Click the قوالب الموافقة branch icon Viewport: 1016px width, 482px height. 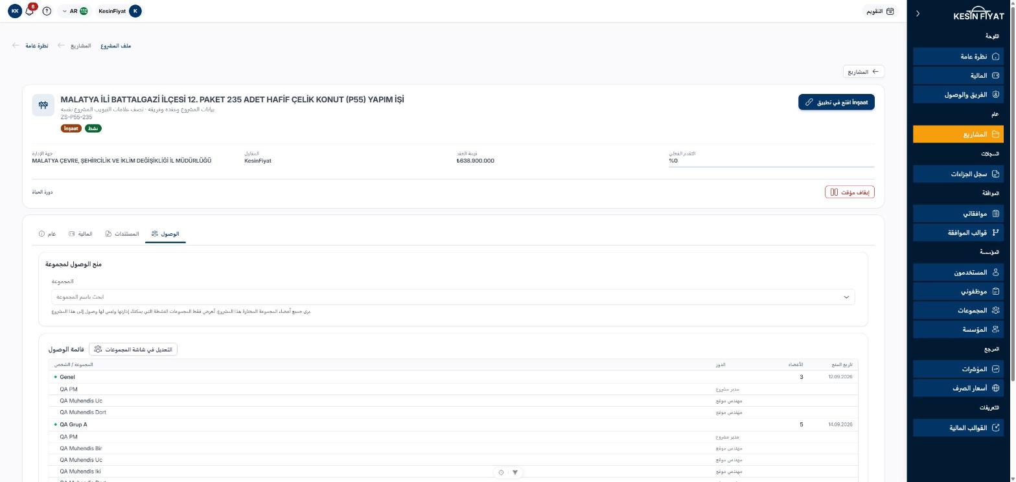click(x=996, y=232)
